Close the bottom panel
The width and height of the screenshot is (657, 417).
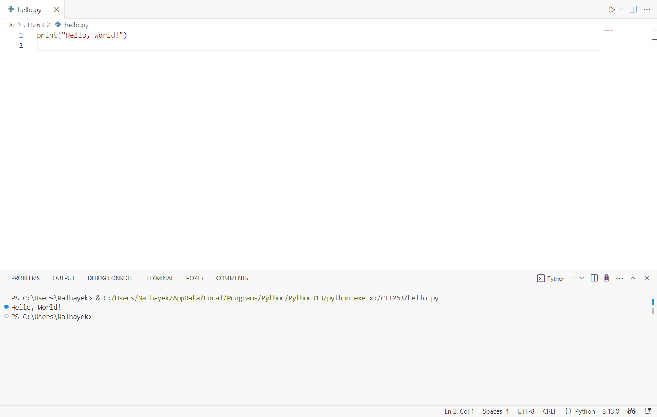[x=647, y=278]
